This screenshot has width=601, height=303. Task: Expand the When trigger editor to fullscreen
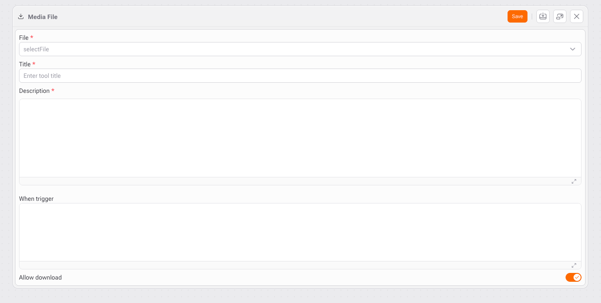[574, 265]
